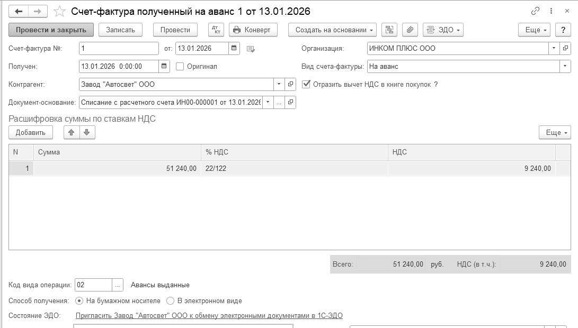578x328 pixels.
Task: Expand the Организация dropdown list
Action: click(554, 48)
